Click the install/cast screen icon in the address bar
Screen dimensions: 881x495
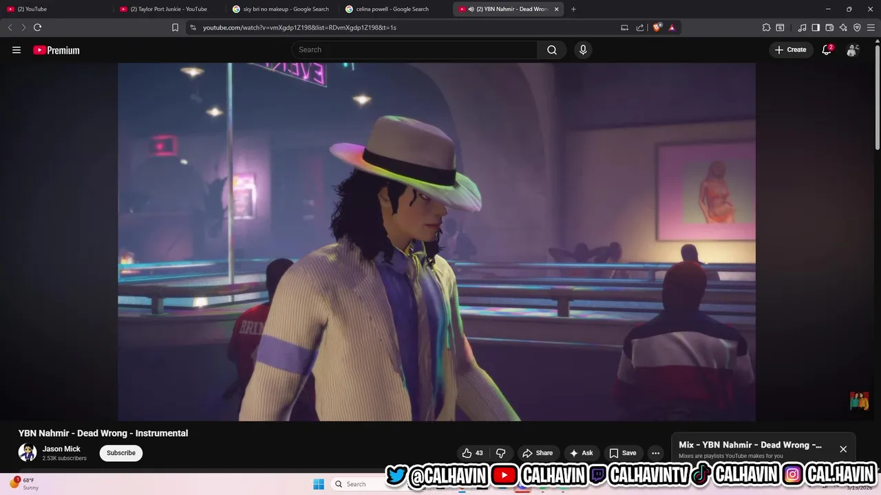click(624, 27)
